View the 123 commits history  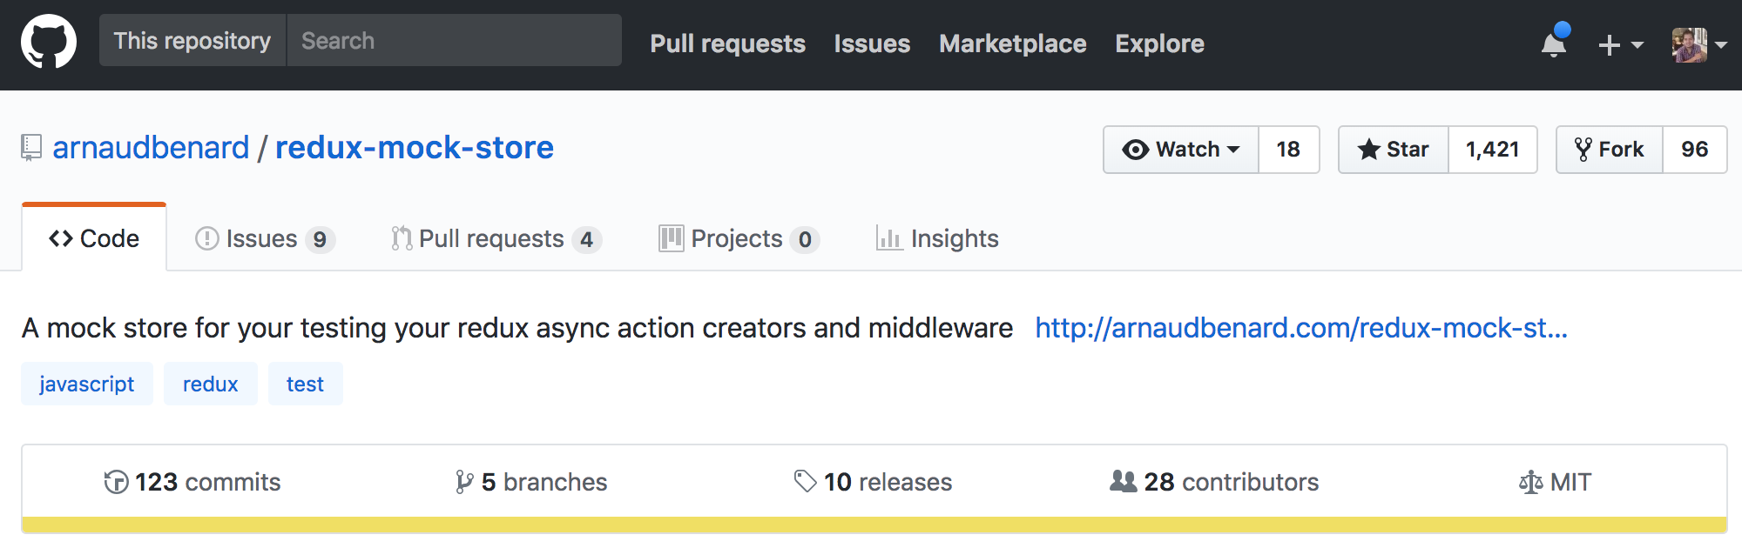(192, 482)
